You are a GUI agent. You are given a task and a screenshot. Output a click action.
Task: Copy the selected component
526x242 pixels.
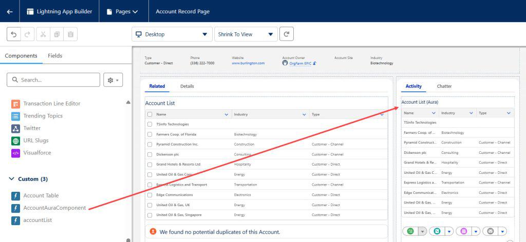pyautogui.click(x=57, y=34)
